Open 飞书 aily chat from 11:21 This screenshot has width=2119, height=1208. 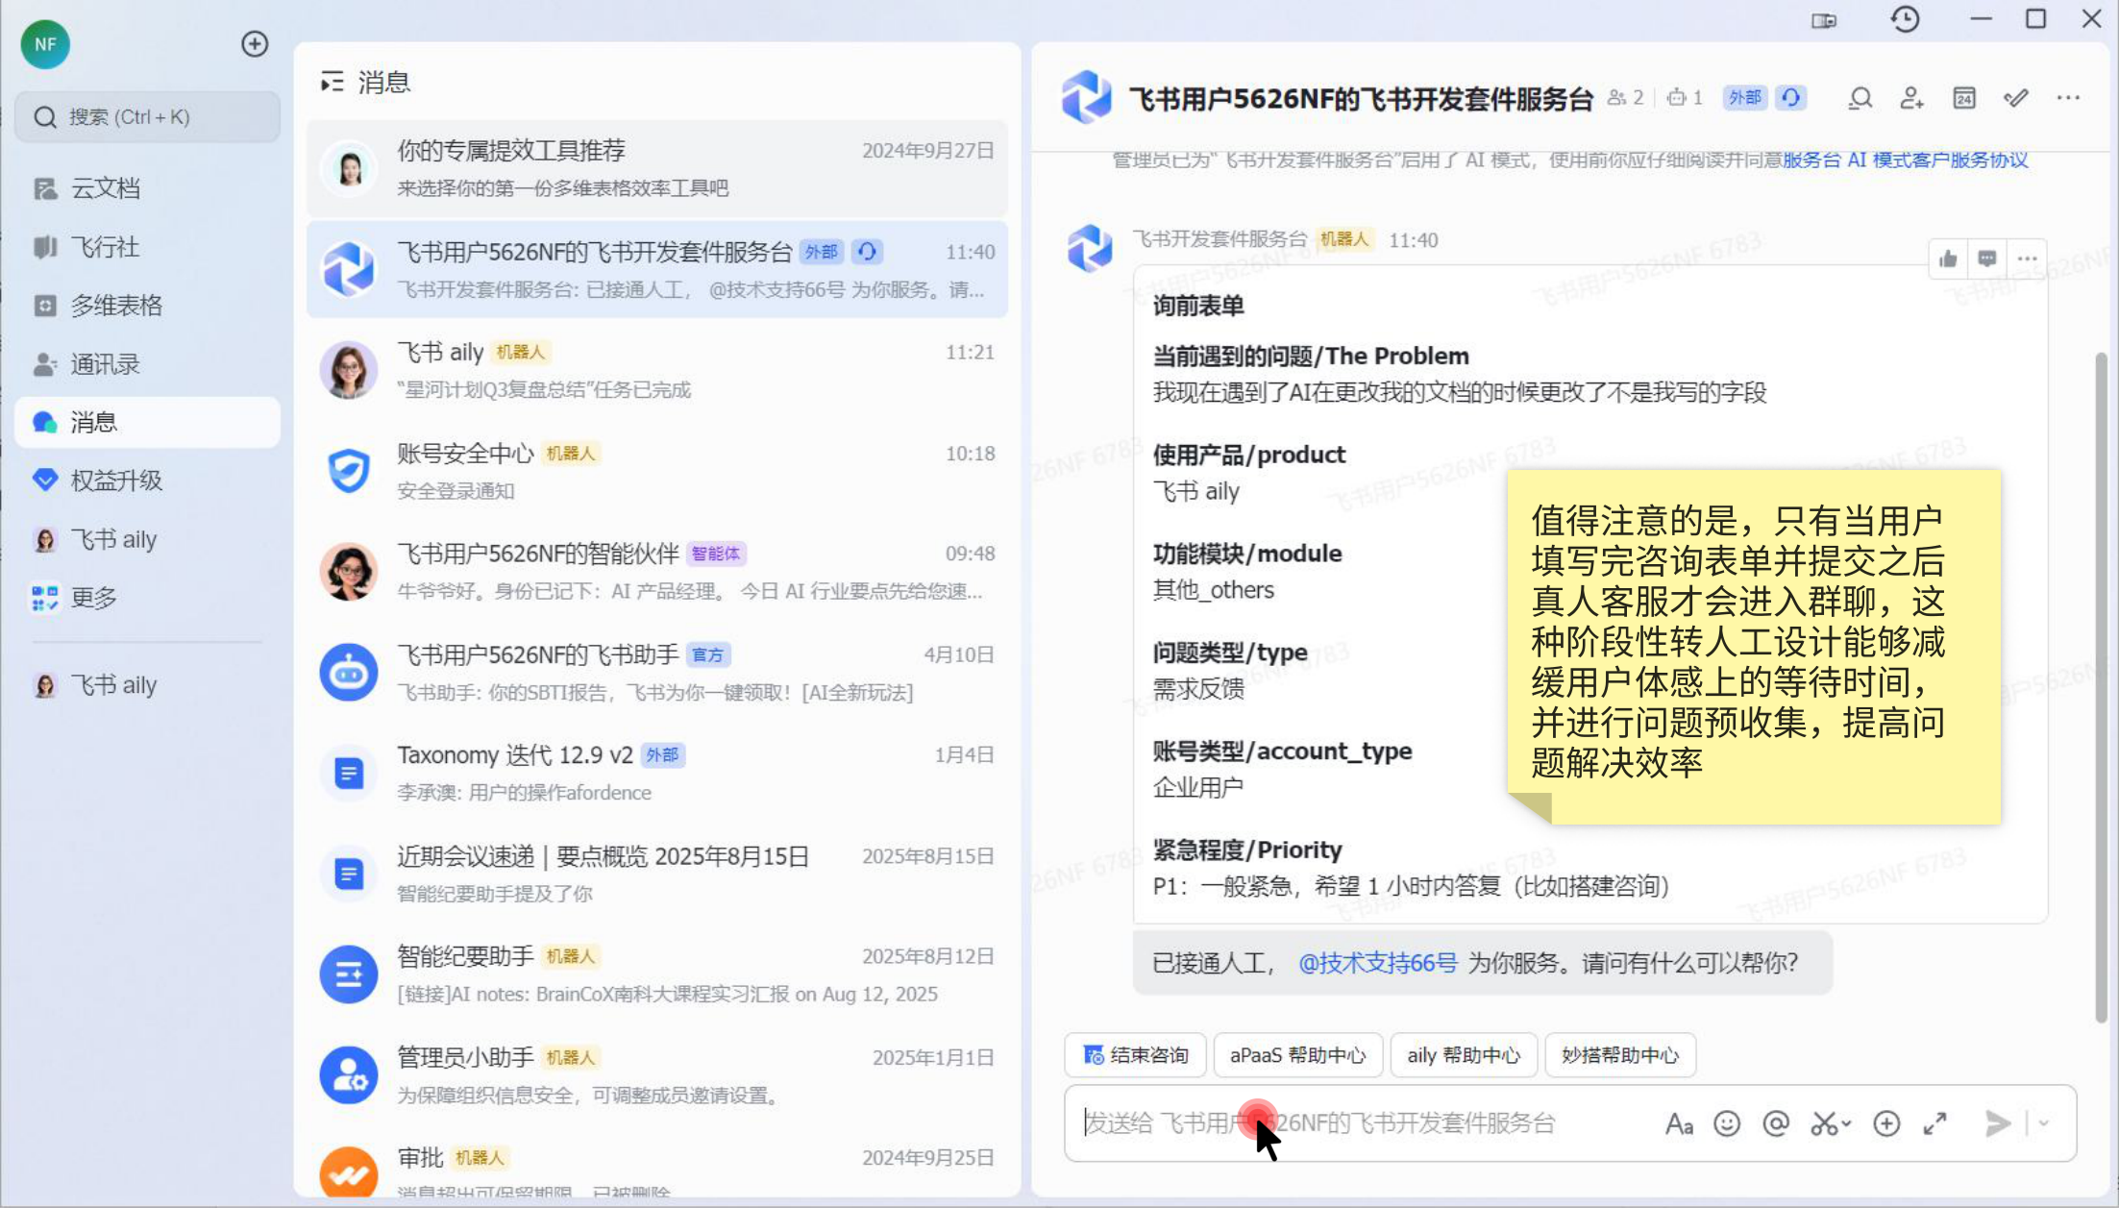pos(657,370)
